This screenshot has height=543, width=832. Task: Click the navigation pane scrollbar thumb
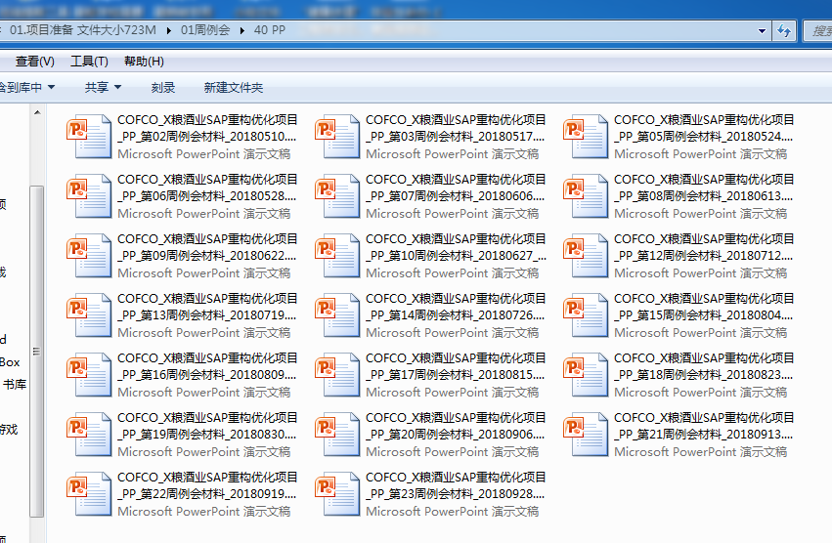point(36,351)
